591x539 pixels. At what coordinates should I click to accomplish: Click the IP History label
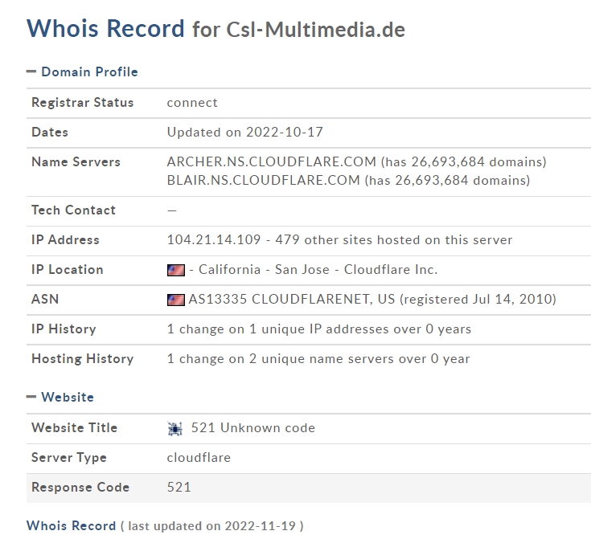[64, 329]
